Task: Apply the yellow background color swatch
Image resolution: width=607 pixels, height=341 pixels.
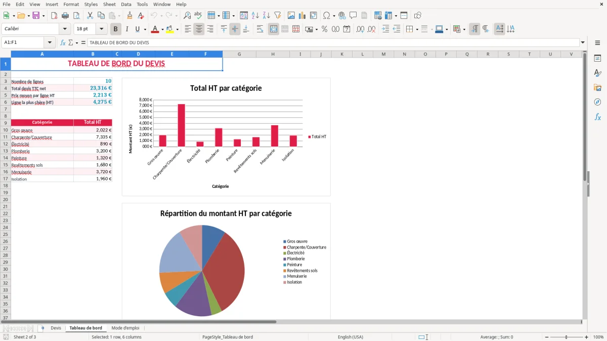Action: click(170, 29)
